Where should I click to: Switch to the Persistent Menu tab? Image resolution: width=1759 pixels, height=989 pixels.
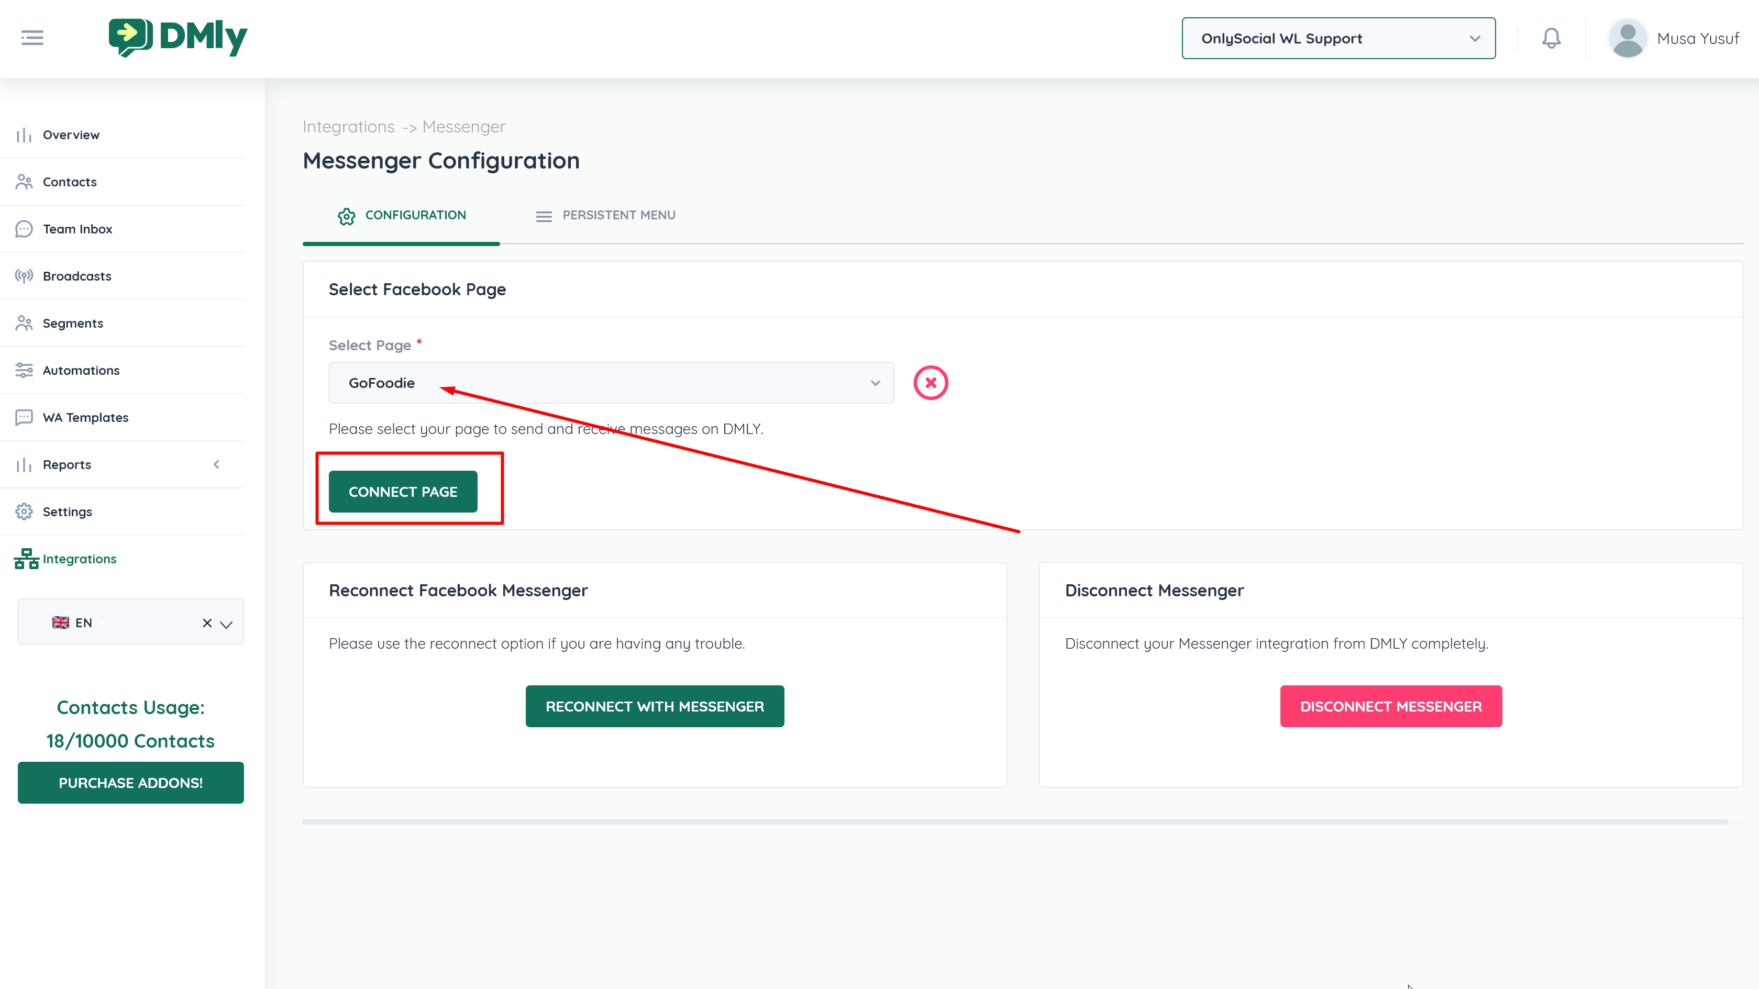point(605,216)
